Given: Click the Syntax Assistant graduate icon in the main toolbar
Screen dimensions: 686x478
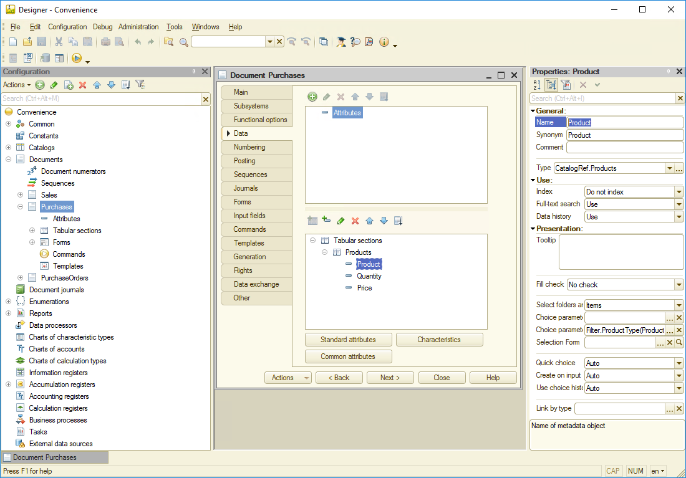Looking at the screenshot, I should click(x=341, y=42).
